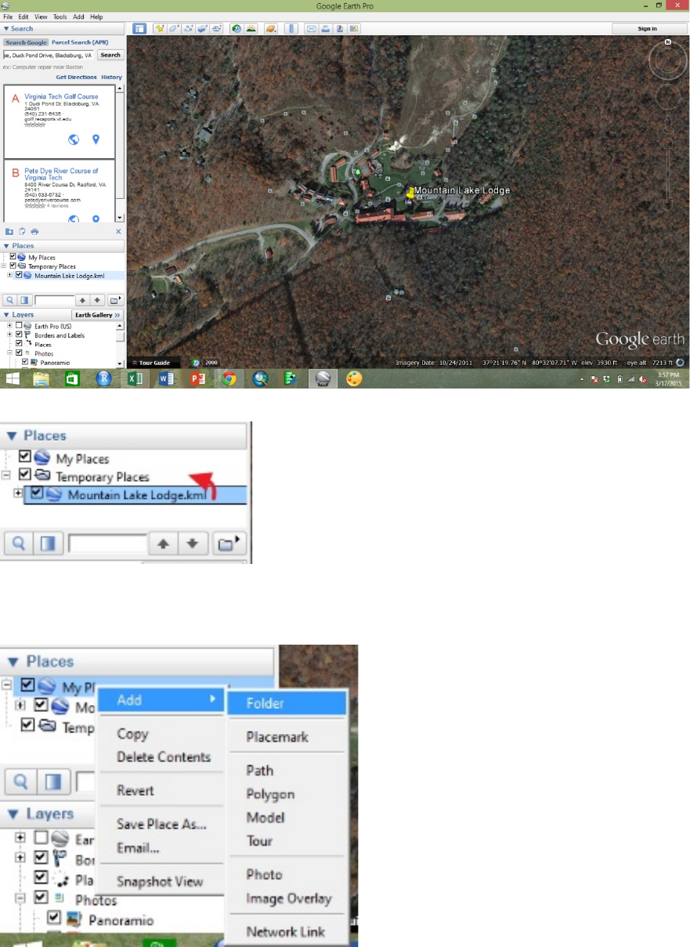Click the Add Placemark pushpin toolbar icon

[160, 29]
